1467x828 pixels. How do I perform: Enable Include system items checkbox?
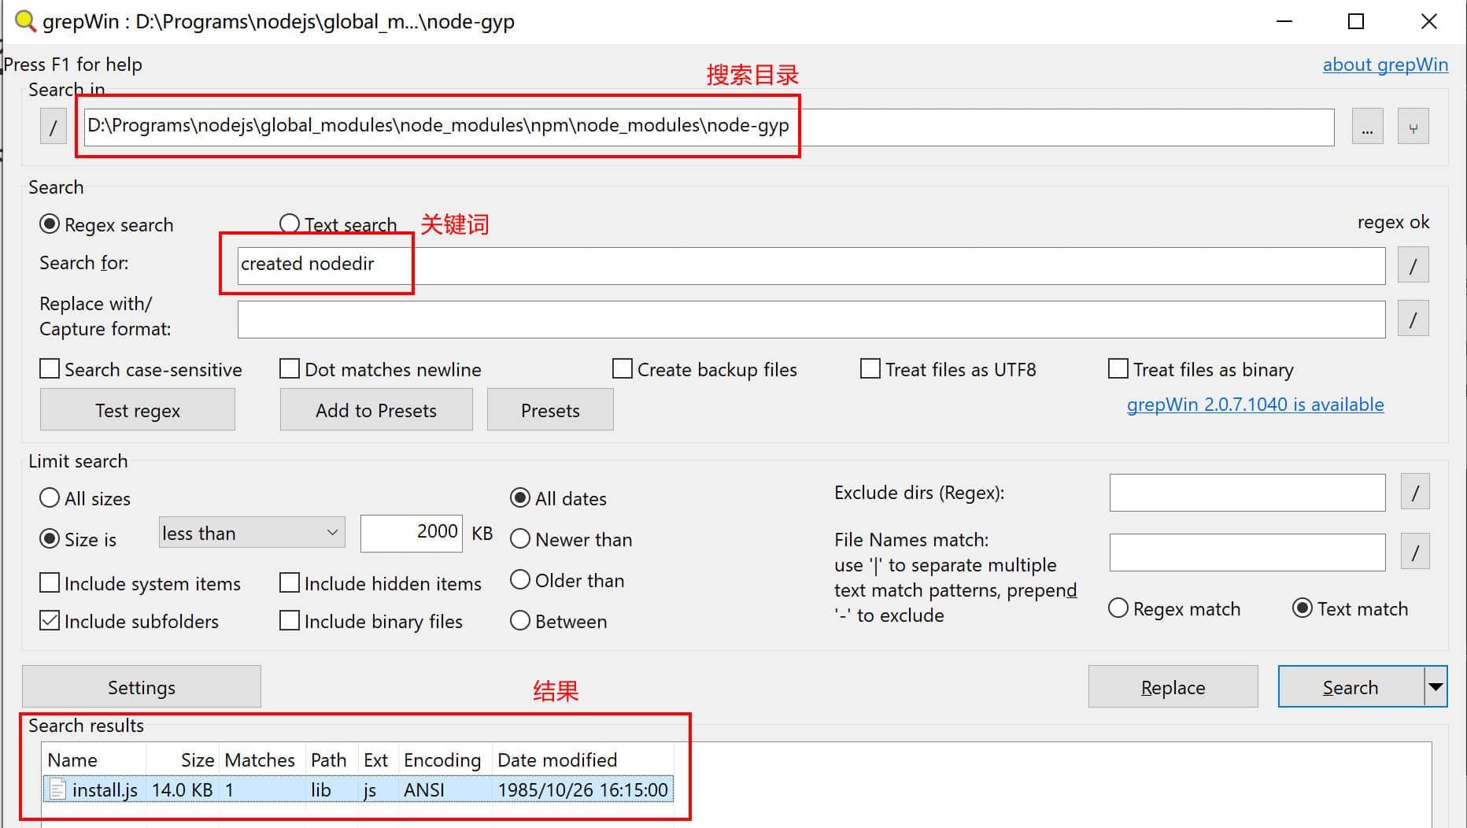pyautogui.click(x=50, y=583)
